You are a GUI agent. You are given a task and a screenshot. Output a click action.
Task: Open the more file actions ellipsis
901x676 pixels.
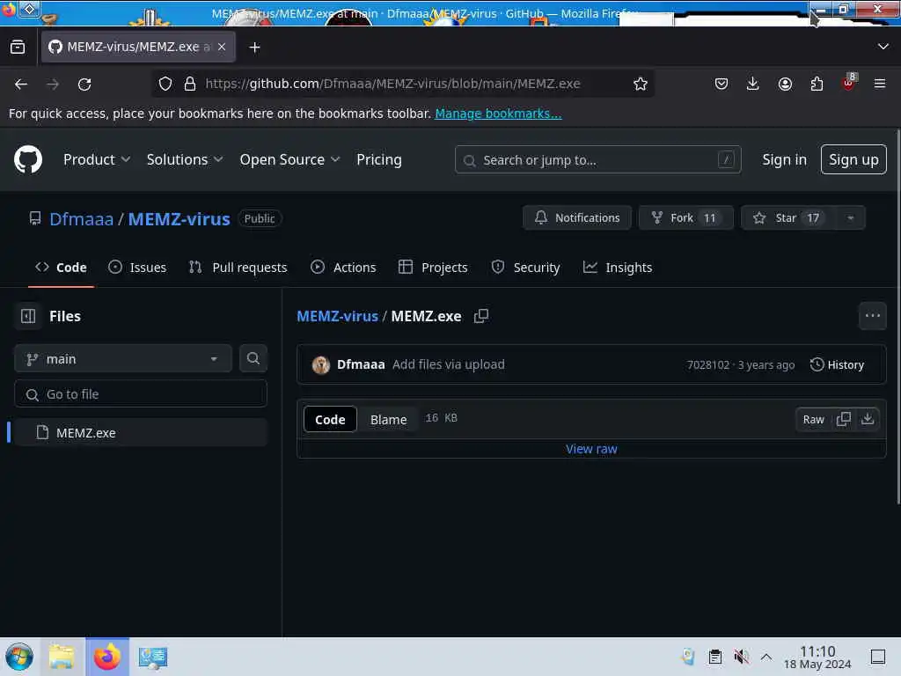pos(872,316)
